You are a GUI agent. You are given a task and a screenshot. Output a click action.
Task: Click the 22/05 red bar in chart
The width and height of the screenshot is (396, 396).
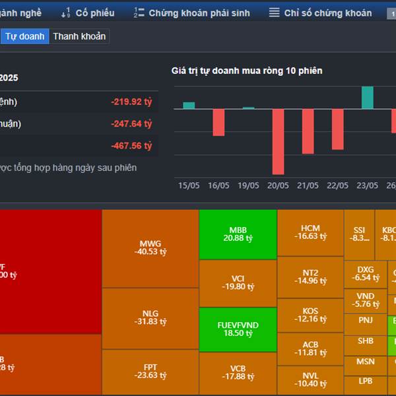coord(338,129)
